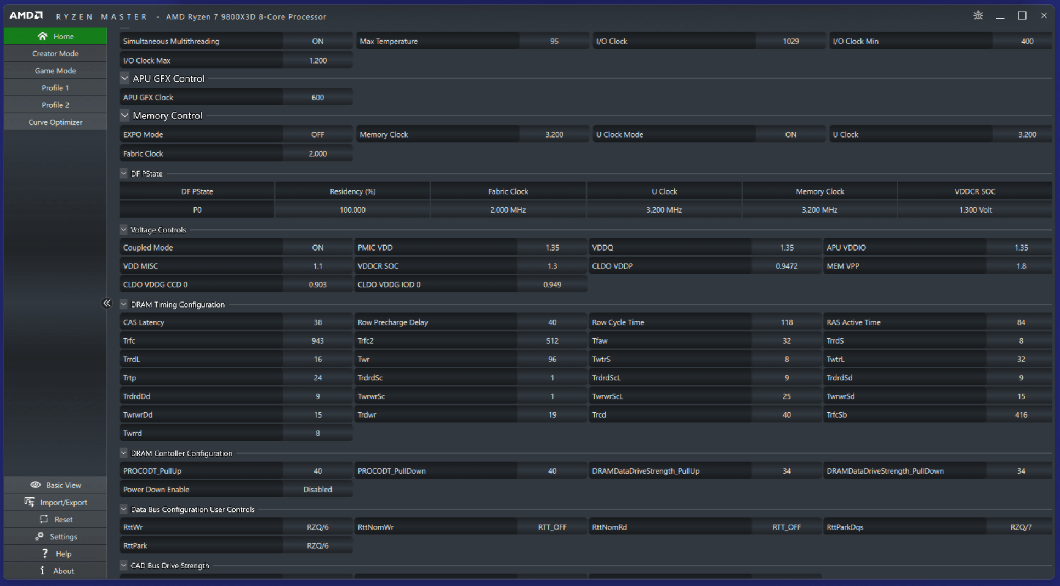
Task: Collapse the Voltage Controls section
Action: [x=124, y=229]
